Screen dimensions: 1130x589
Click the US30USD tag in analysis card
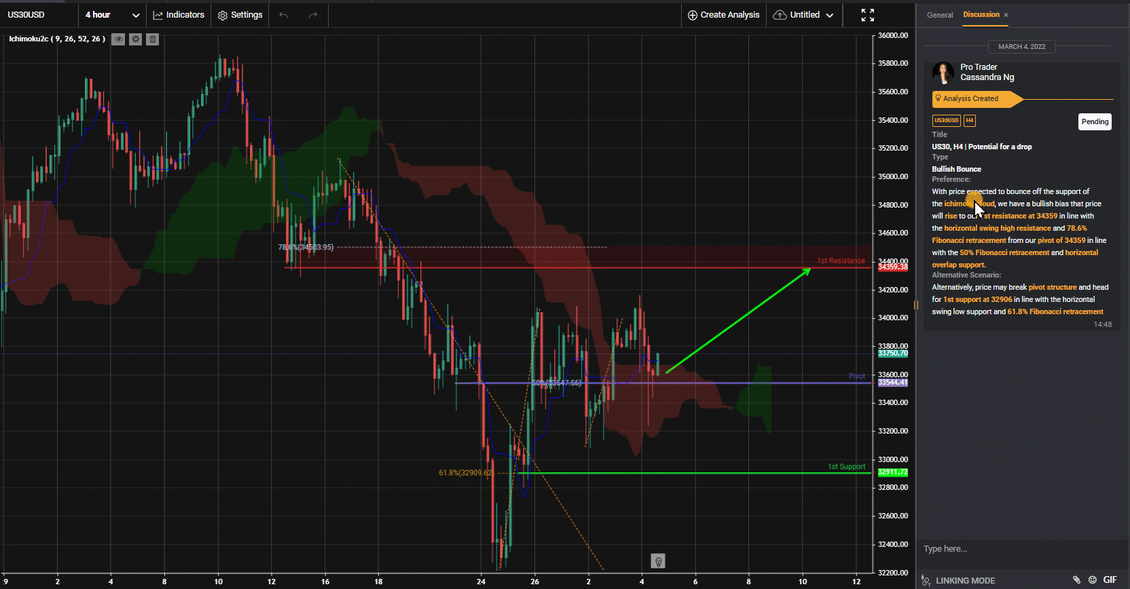tap(946, 121)
